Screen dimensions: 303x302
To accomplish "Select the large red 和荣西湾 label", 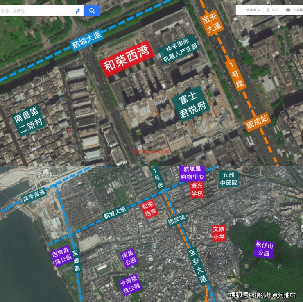I will click(x=127, y=59).
